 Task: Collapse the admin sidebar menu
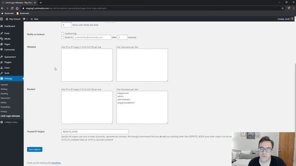click(x=9, y=122)
